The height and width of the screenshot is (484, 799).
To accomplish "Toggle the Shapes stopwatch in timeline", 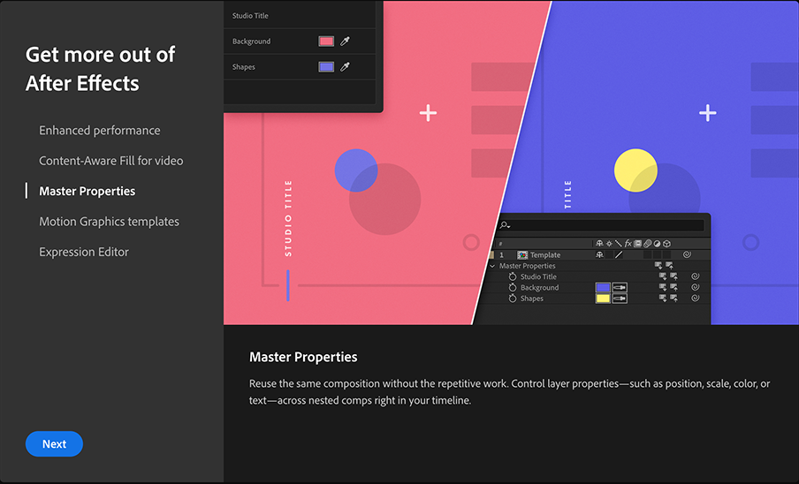I will coord(513,299).
